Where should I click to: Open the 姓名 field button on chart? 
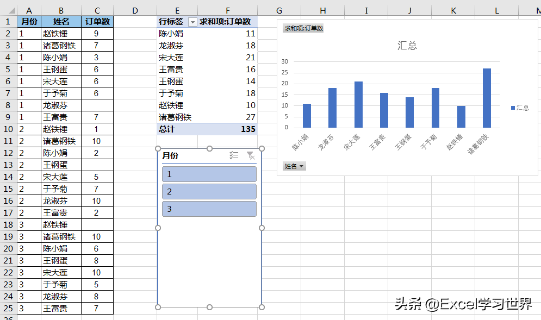pyautogui.click(x=294, y=166)
